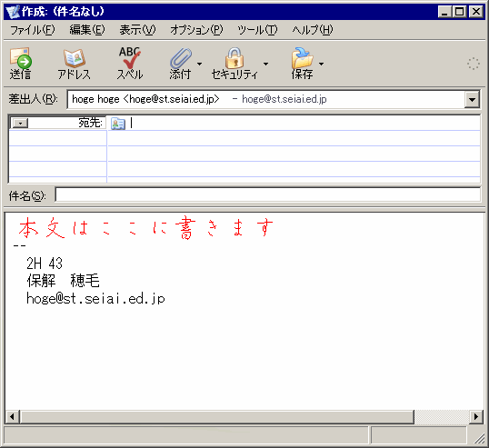Viewport: 489px width, 448px height.
Task: Expand the セキュリティ dropdown arrow
Action: tap(265, 64)
